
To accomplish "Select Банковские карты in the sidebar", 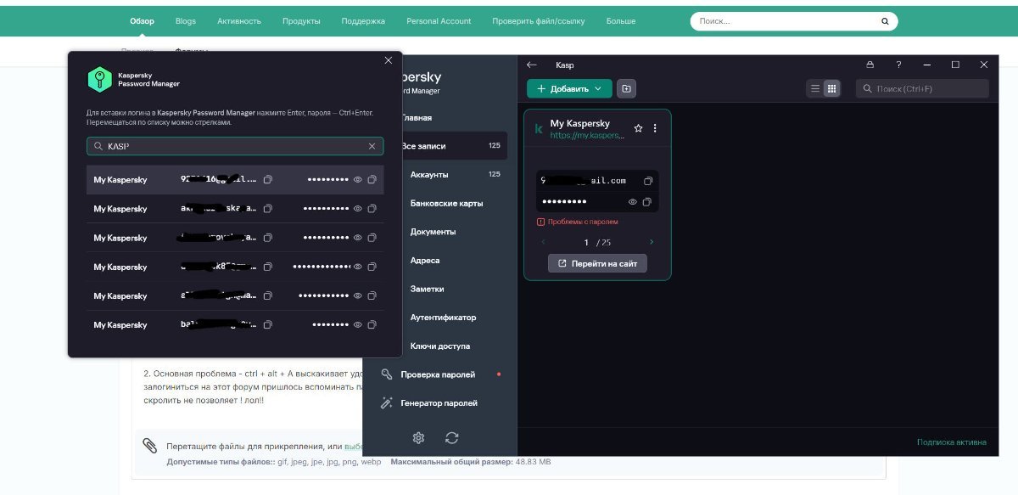I will 446,204.
